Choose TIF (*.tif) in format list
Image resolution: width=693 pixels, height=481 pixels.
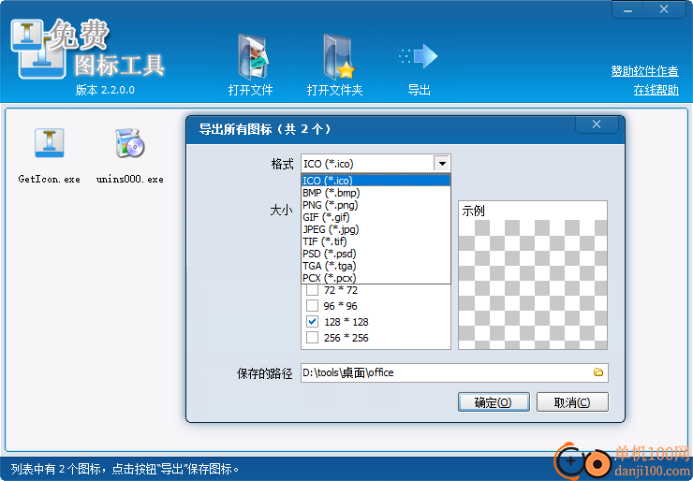376,241
